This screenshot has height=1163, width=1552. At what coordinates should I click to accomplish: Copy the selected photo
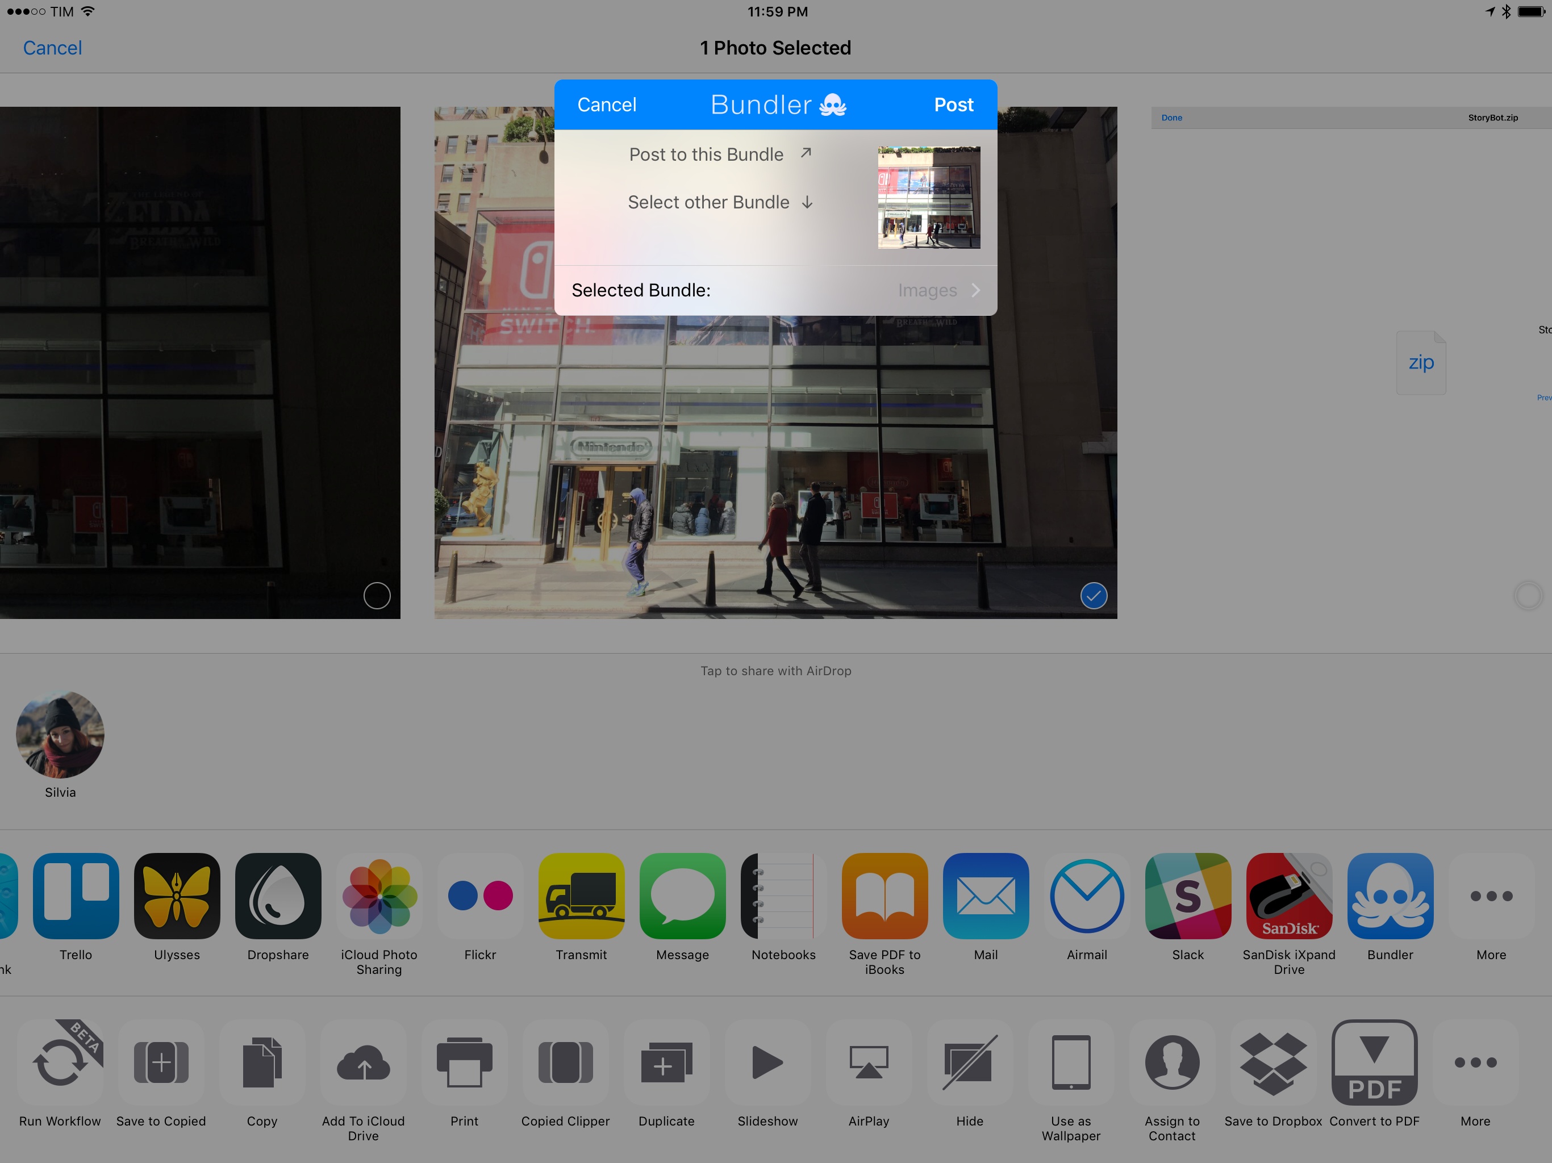(x=262, y=1062)
